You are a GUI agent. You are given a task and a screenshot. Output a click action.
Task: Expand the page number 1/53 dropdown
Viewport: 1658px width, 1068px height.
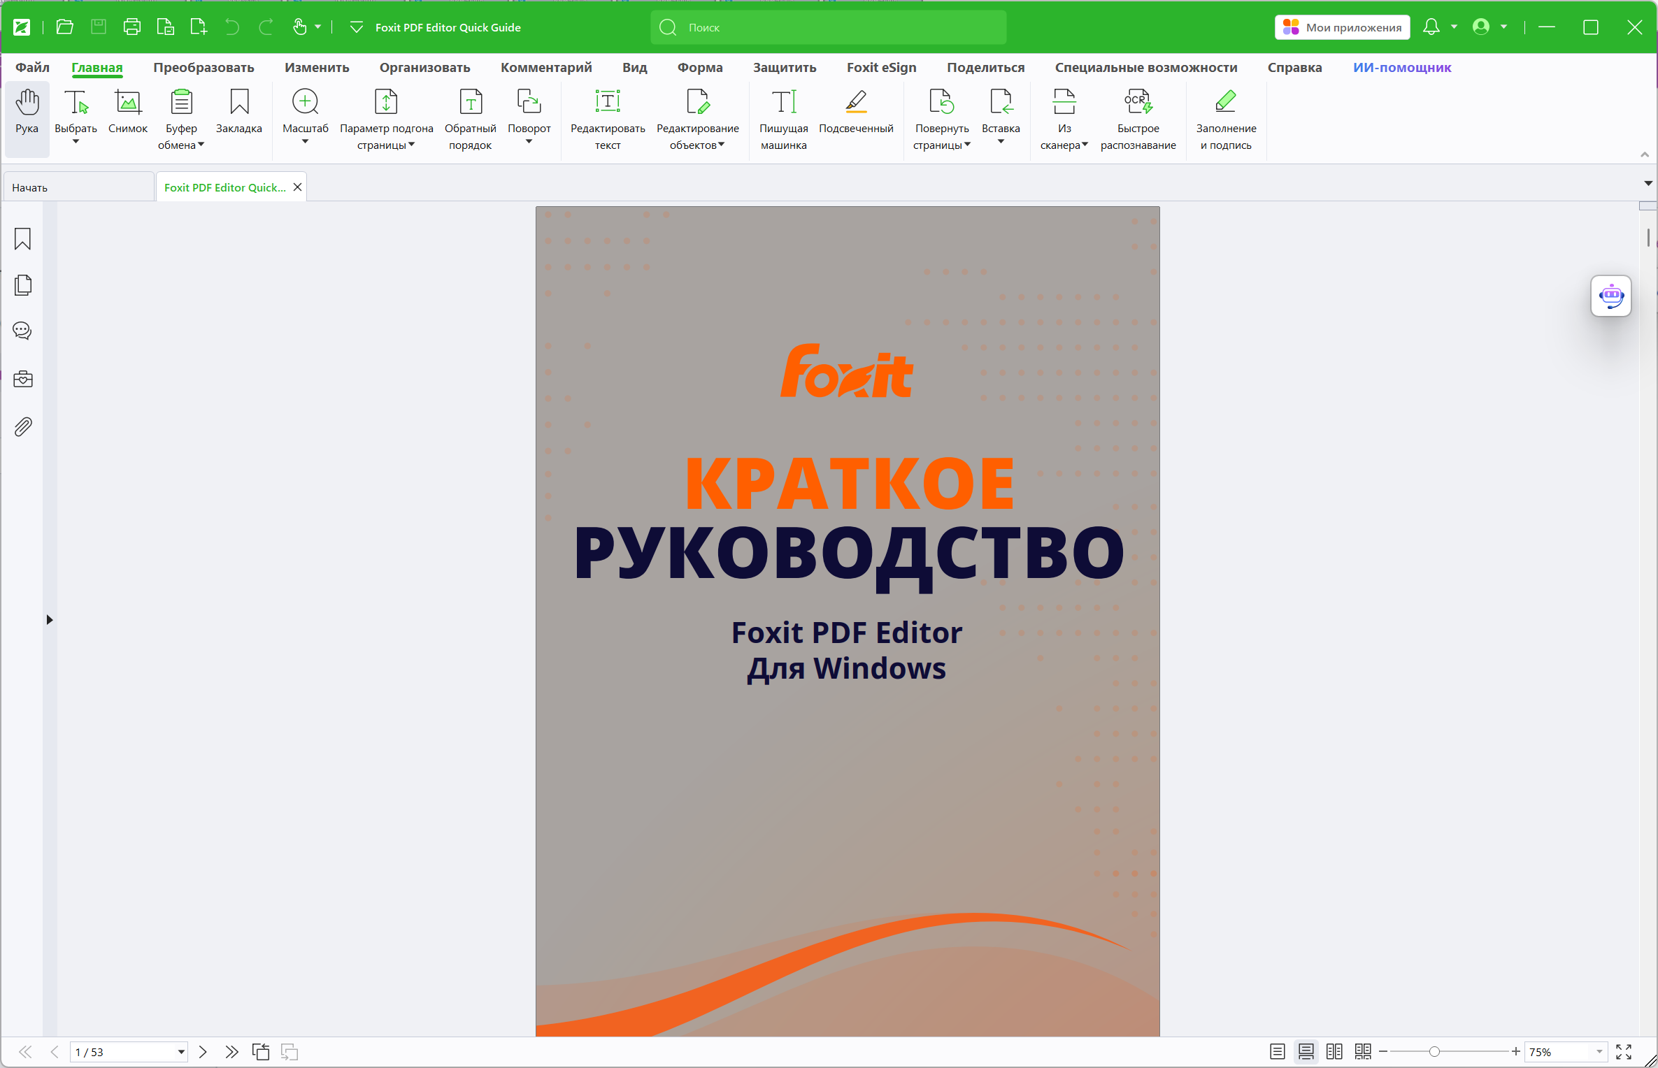181,1051
